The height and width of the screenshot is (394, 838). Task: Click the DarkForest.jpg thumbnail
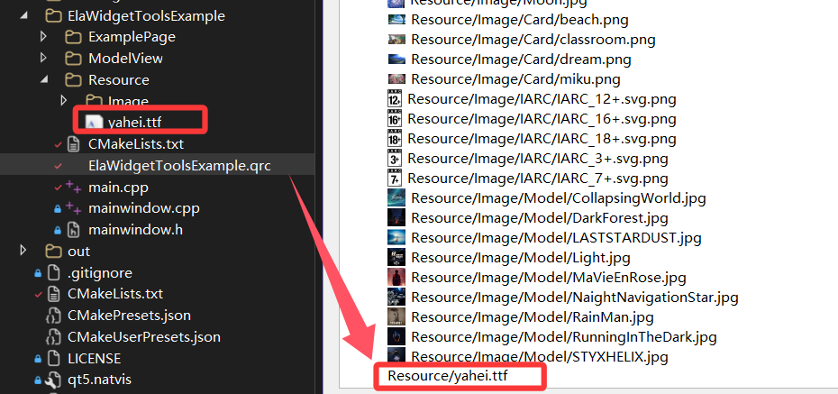pos(396,217)
